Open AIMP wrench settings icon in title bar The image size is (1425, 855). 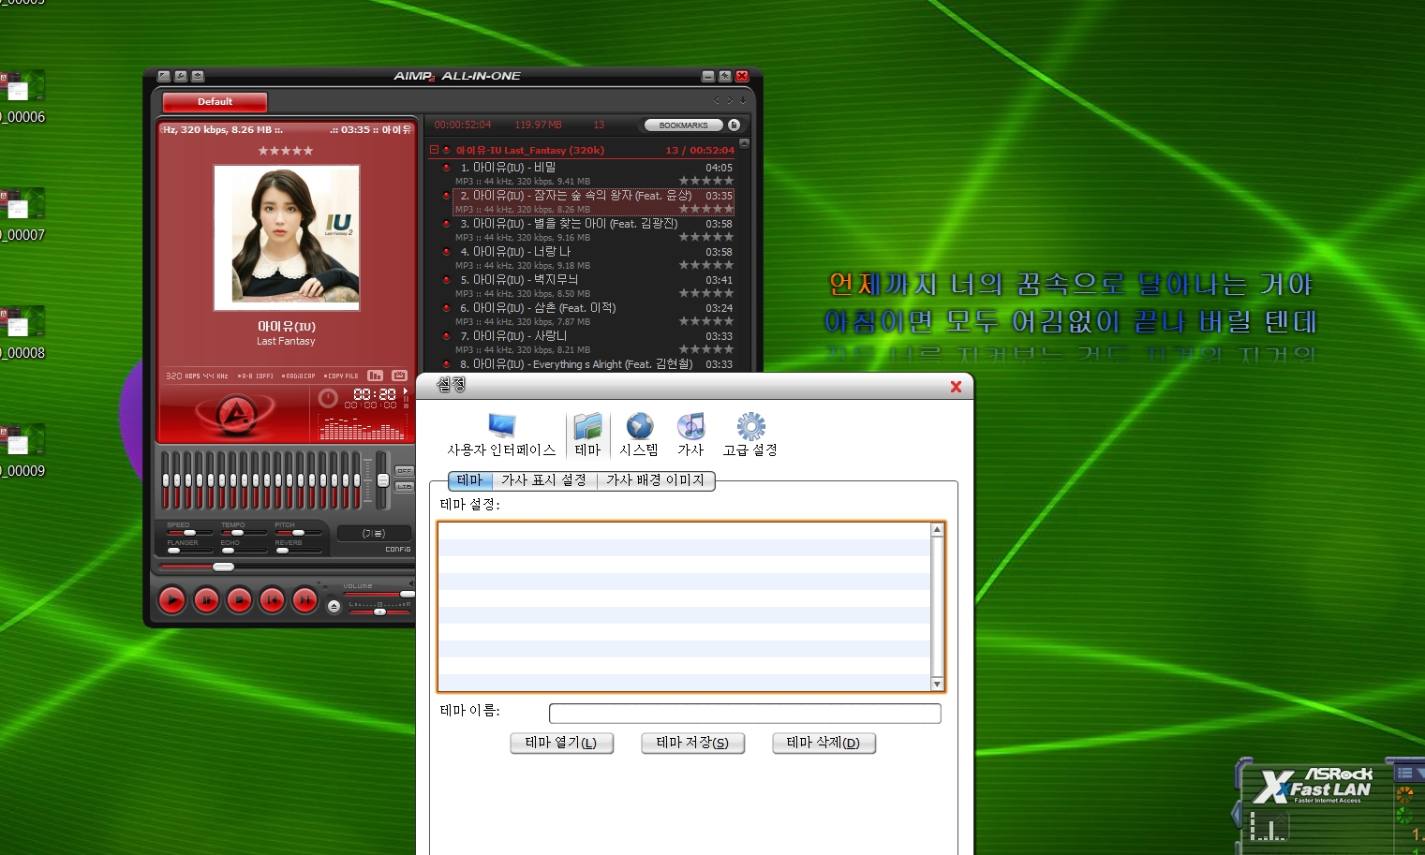click(x=181, y=76)
